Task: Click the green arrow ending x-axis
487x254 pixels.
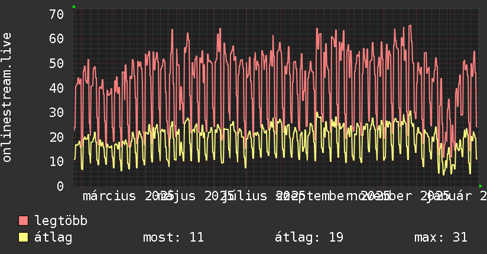Action: 480,186
